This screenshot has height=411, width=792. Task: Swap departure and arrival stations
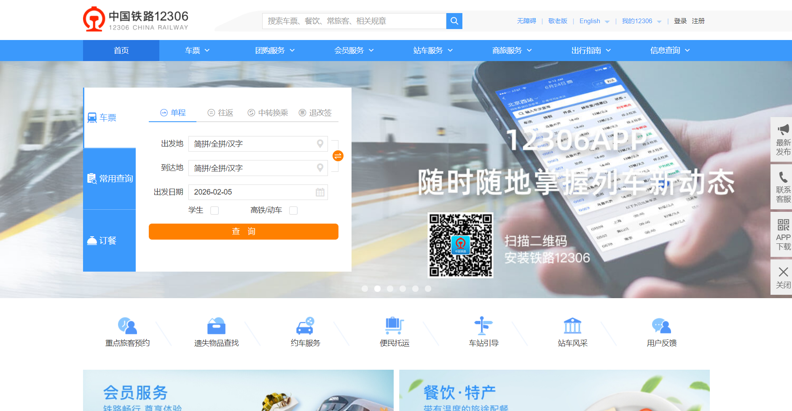point(338,156)
